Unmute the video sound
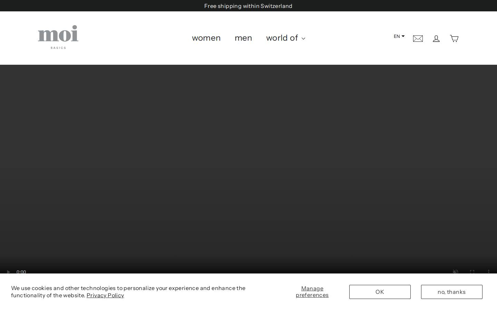497x310 pixels. point(456,272)
